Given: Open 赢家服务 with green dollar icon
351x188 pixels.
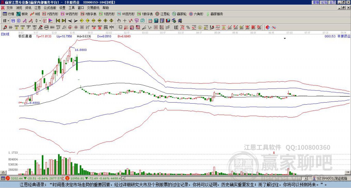Looking at the screenshot, I should point(215,14).
